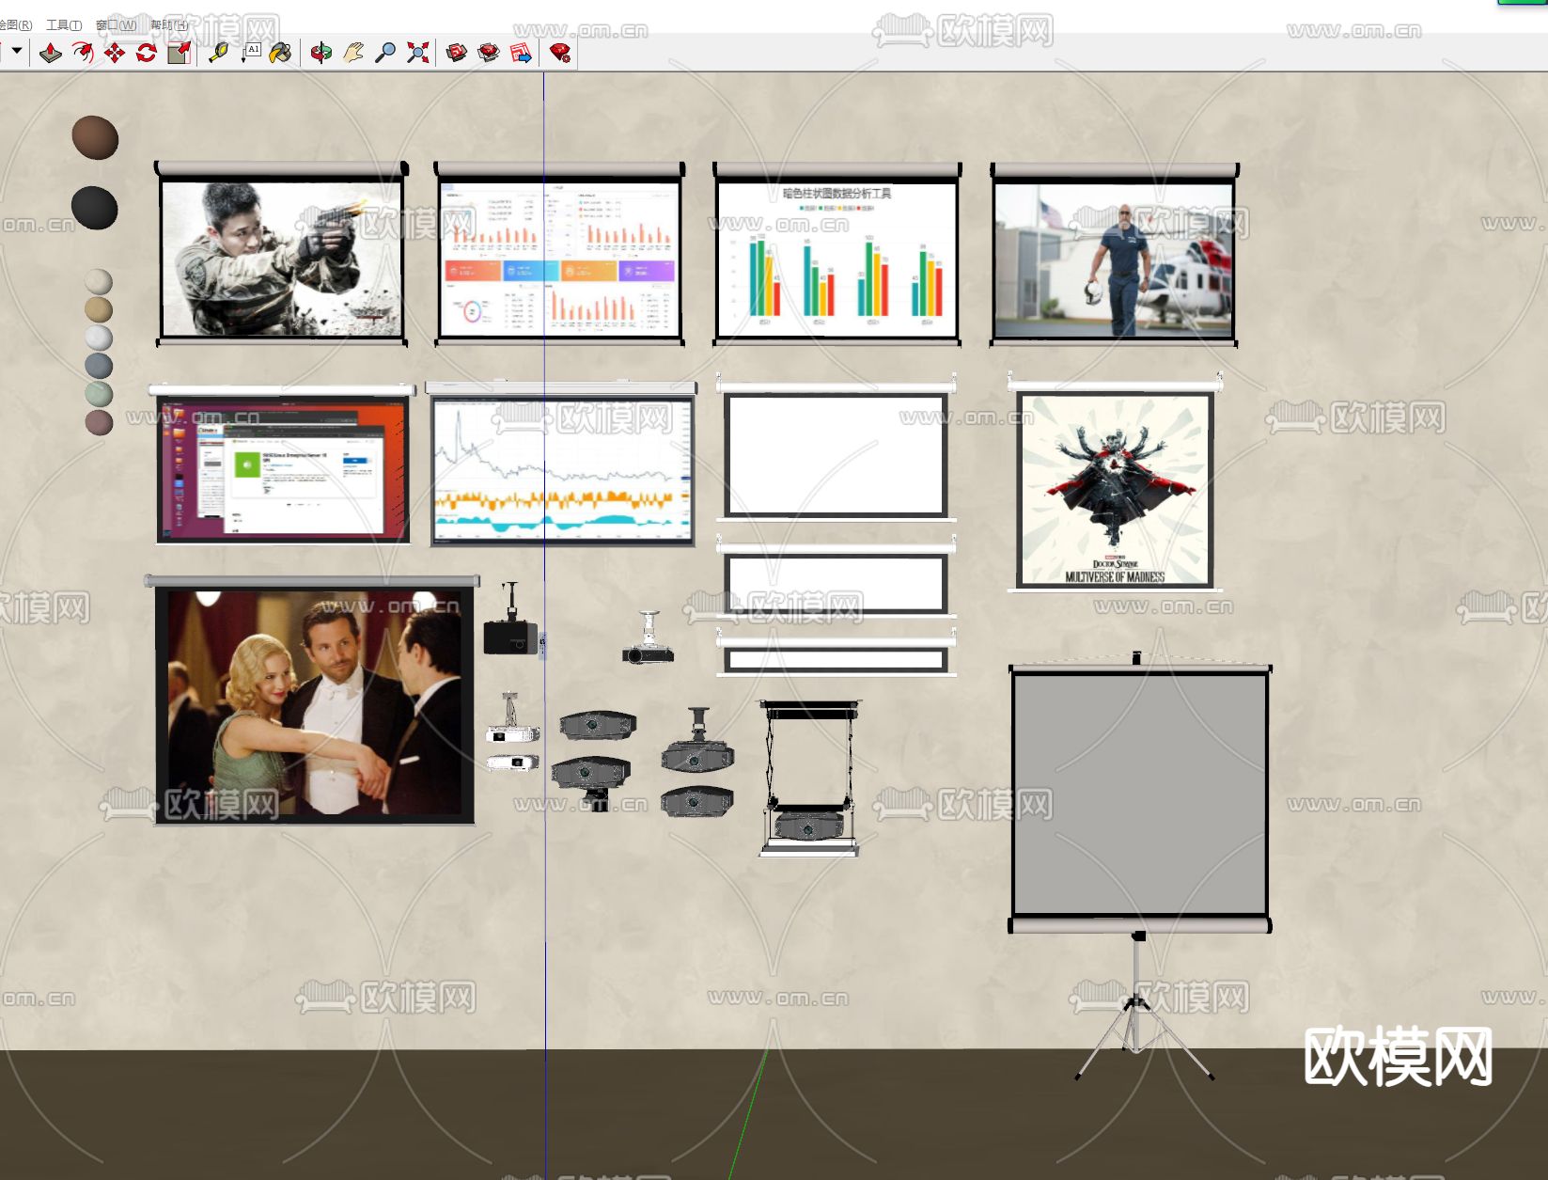The image size is (1548, 1180).
Task: Select the orange dashboard charts screen
Action: 559,254
